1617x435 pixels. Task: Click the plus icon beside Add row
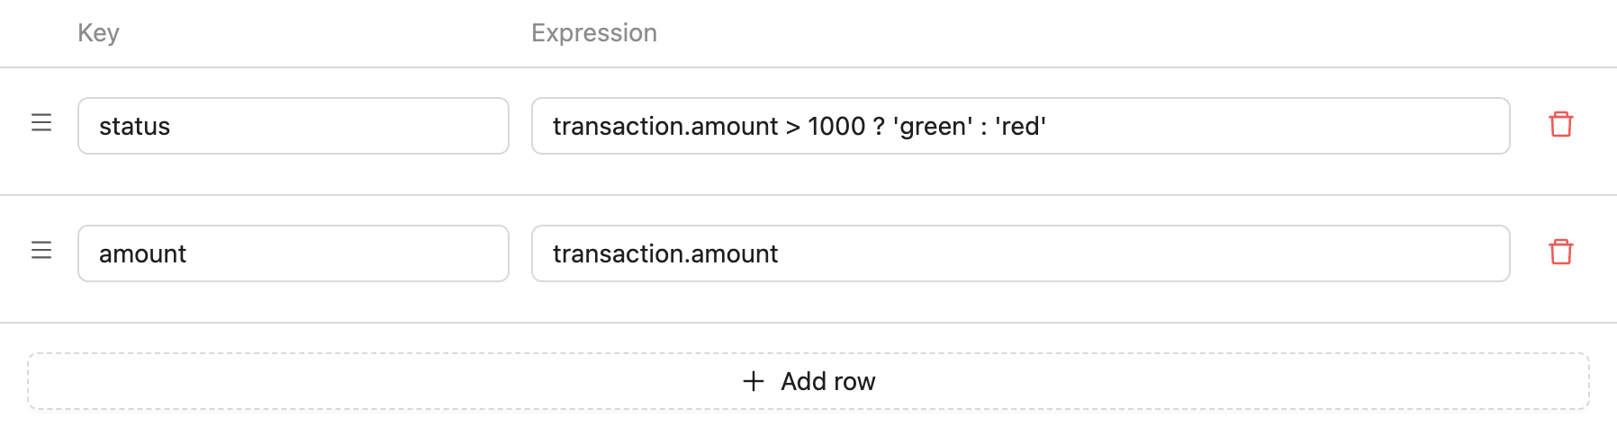click(x=754, y=381)
